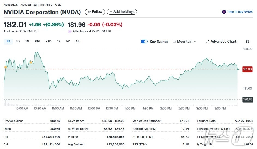Show the 1M chart range
257x149 pixels.
tap(27, 41)
